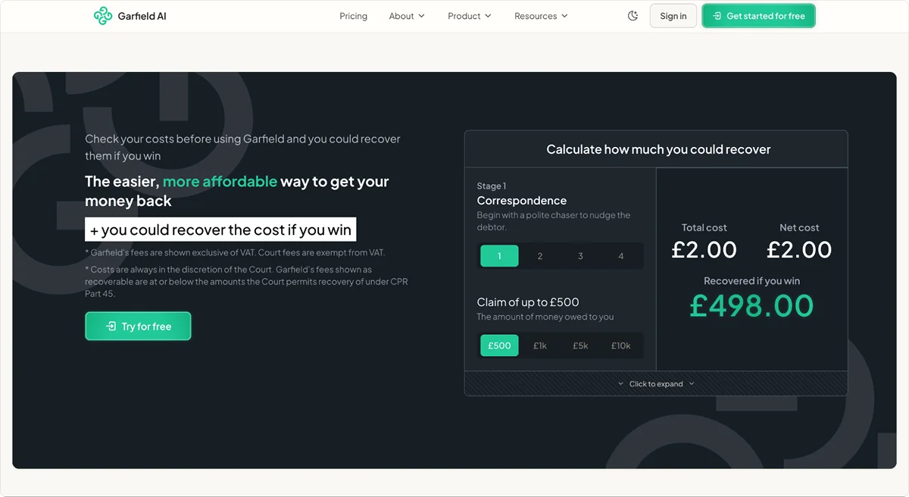Choose stage 4 option
The image size is (909, 497).
(621, 256)
